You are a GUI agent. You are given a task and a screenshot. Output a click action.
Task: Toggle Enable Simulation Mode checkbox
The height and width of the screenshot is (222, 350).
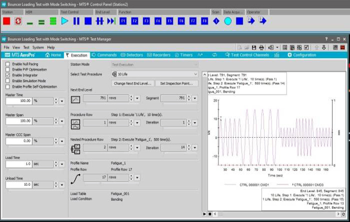(7, 81)
